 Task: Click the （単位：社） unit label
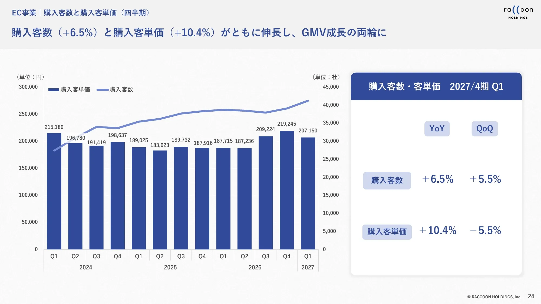(326, 77)
